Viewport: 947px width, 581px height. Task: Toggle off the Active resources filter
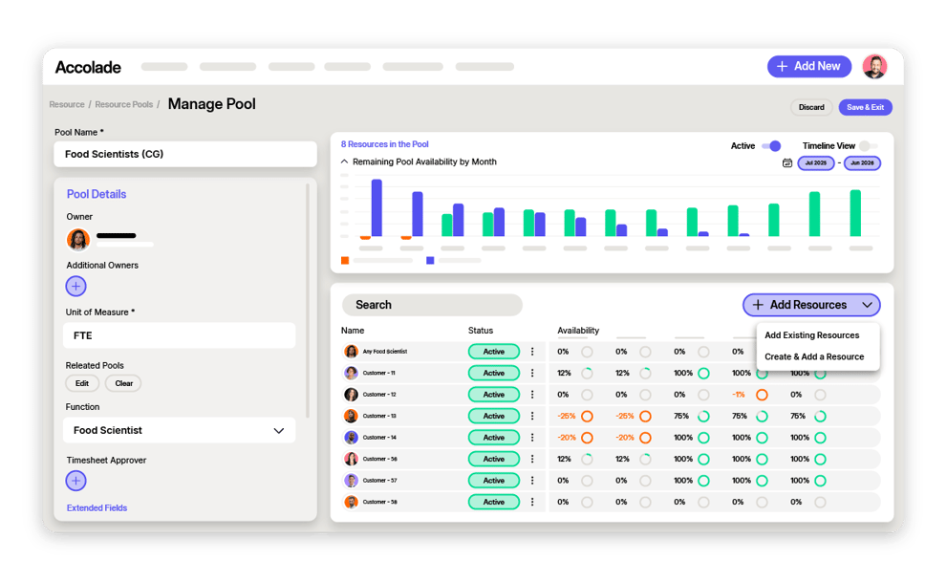point(771,144)
